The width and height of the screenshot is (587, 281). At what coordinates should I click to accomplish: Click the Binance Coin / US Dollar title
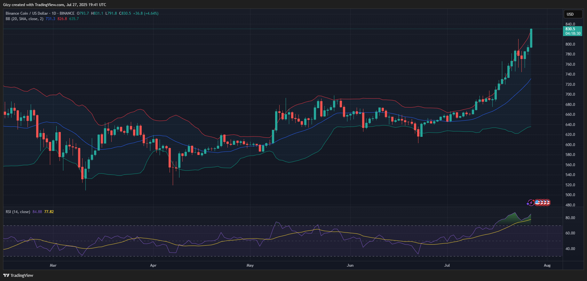coord(27,13)
